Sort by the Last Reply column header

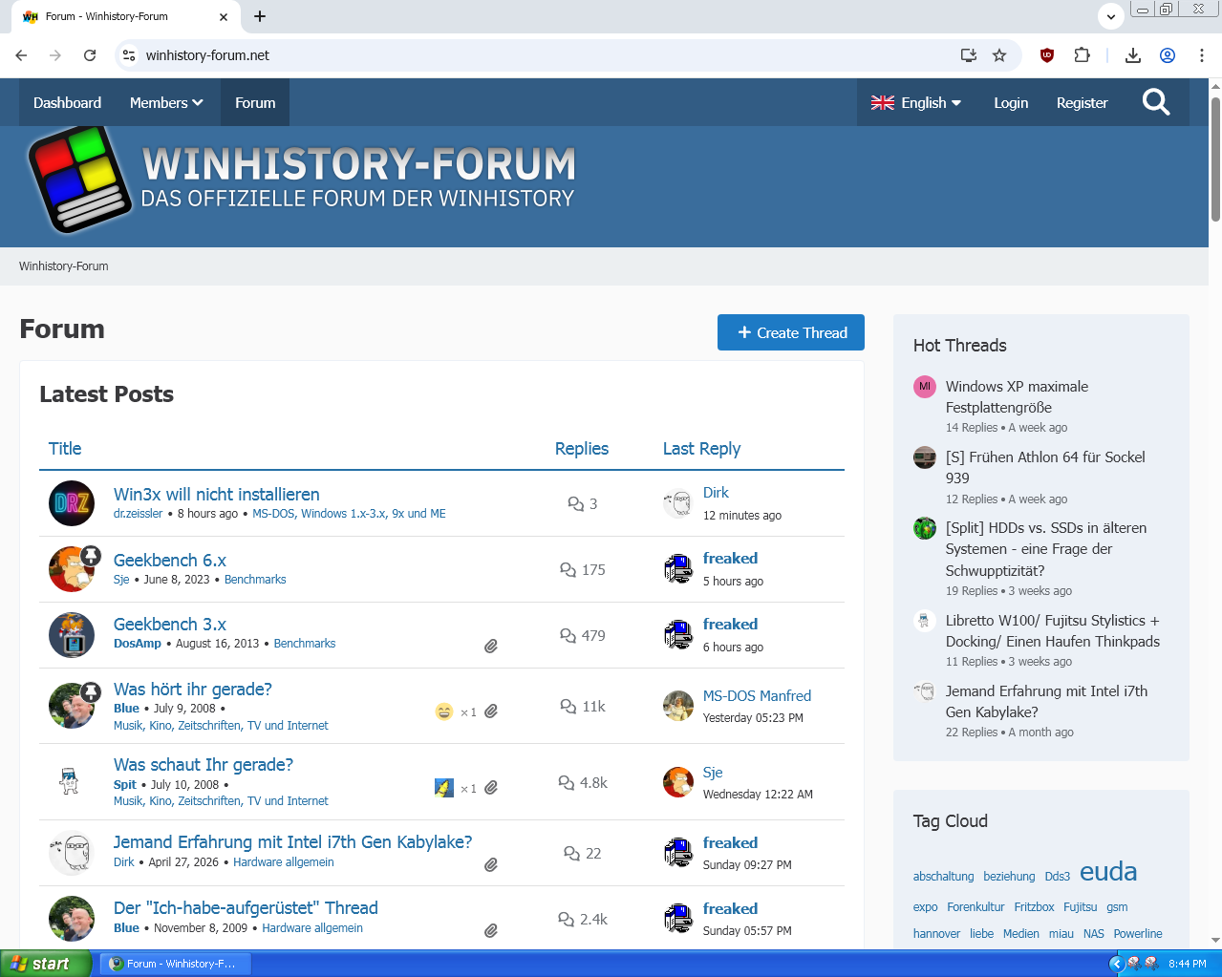point(701,448)
